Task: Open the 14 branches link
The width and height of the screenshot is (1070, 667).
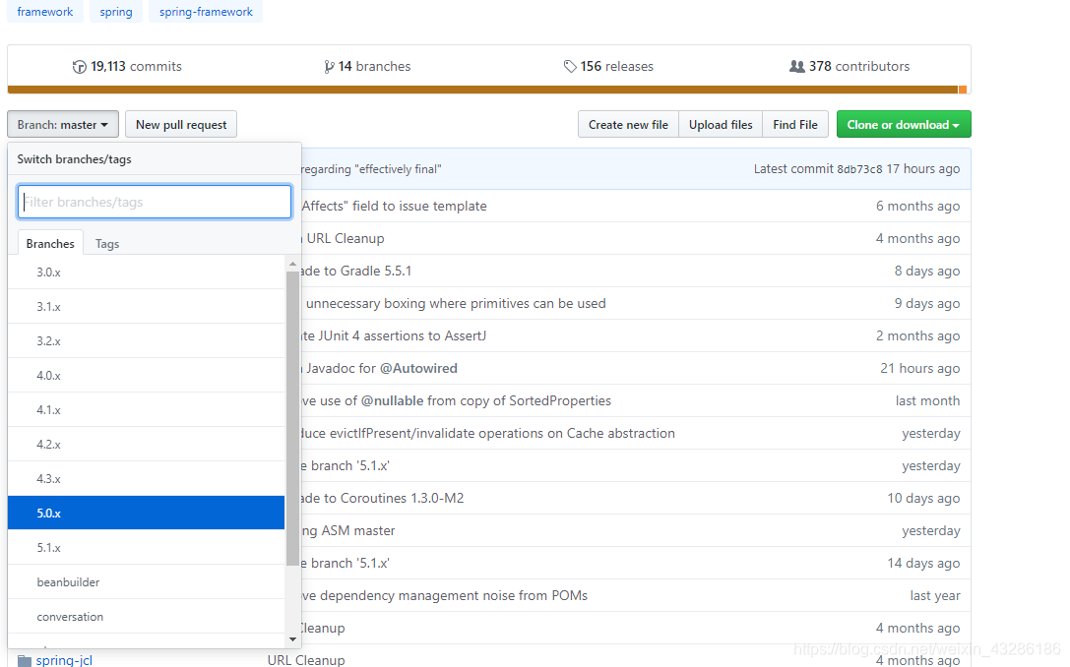Action: click(367, 67)
